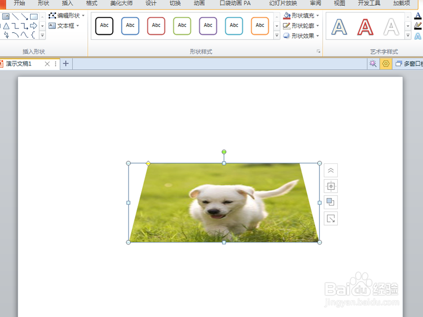Expand the shape styles gallery with the bottom More arrow
Viewport: 423px width, 317px height.
[x=277, y=35]
